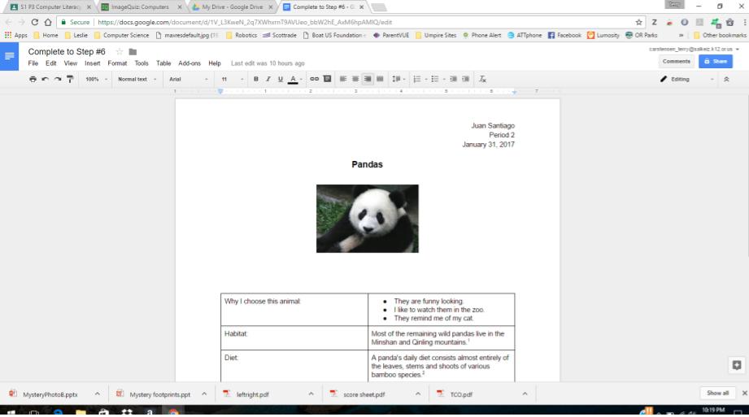Click the blue Share button

715,61
